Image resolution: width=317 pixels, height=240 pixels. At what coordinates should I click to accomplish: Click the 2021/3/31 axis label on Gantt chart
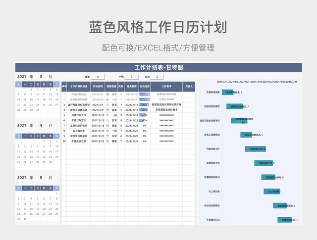coord(291,82)
